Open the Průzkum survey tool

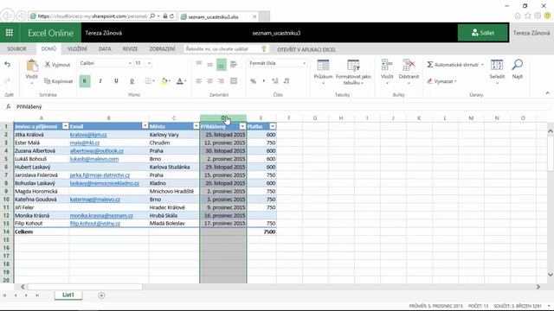pyautogui.click(x=323, y=72)
